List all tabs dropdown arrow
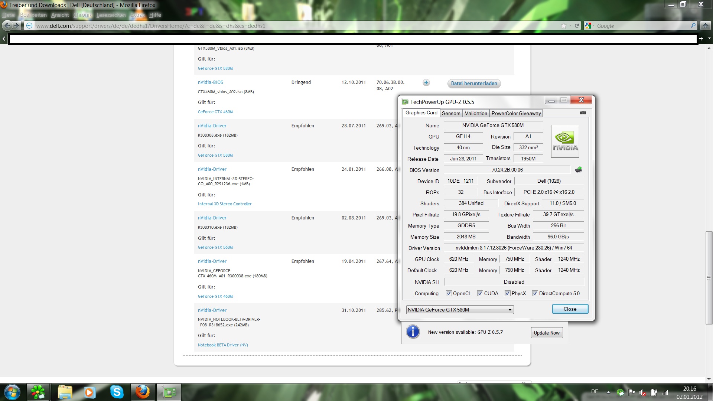The height and width of the screenshot is (401, 713). [709, 39]
